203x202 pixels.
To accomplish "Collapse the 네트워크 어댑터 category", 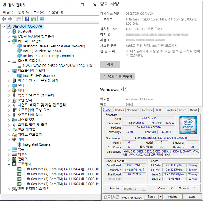I will point(9,41).
